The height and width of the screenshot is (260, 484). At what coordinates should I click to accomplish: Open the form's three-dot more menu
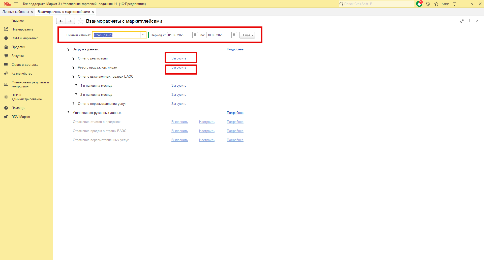pos(470,21)
